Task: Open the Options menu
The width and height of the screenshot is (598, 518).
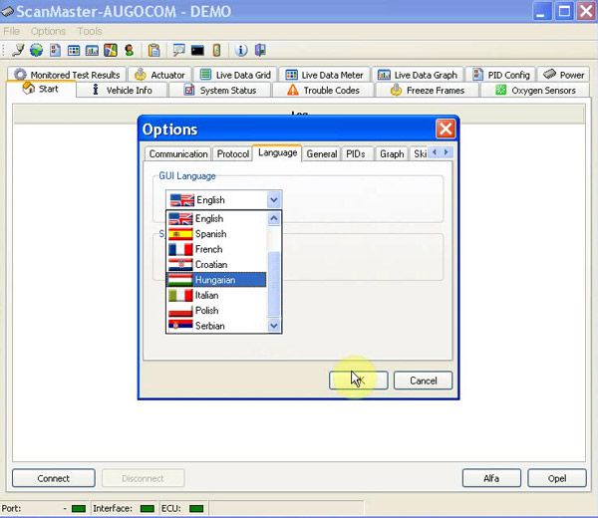Action: [x=48, y=31]
